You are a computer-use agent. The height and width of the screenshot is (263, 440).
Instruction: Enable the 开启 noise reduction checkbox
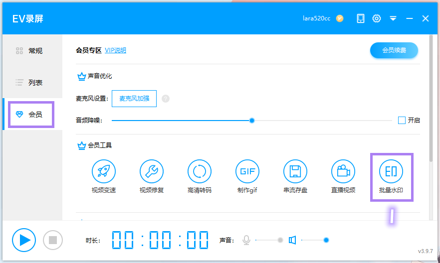pyautogui.click(x=402, y=121)
